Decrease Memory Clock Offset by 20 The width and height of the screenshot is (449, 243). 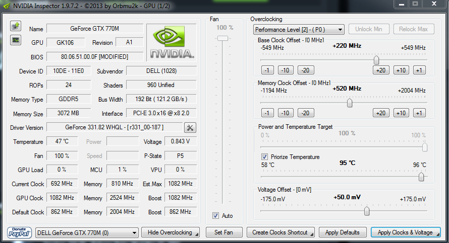tap(306, 113)
